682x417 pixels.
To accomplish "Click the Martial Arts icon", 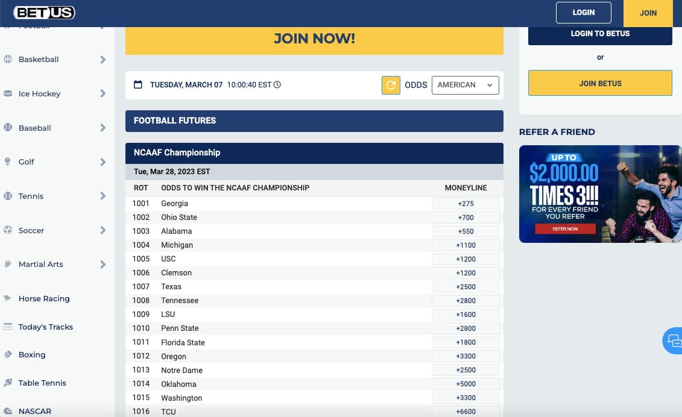I will [8, 264].
